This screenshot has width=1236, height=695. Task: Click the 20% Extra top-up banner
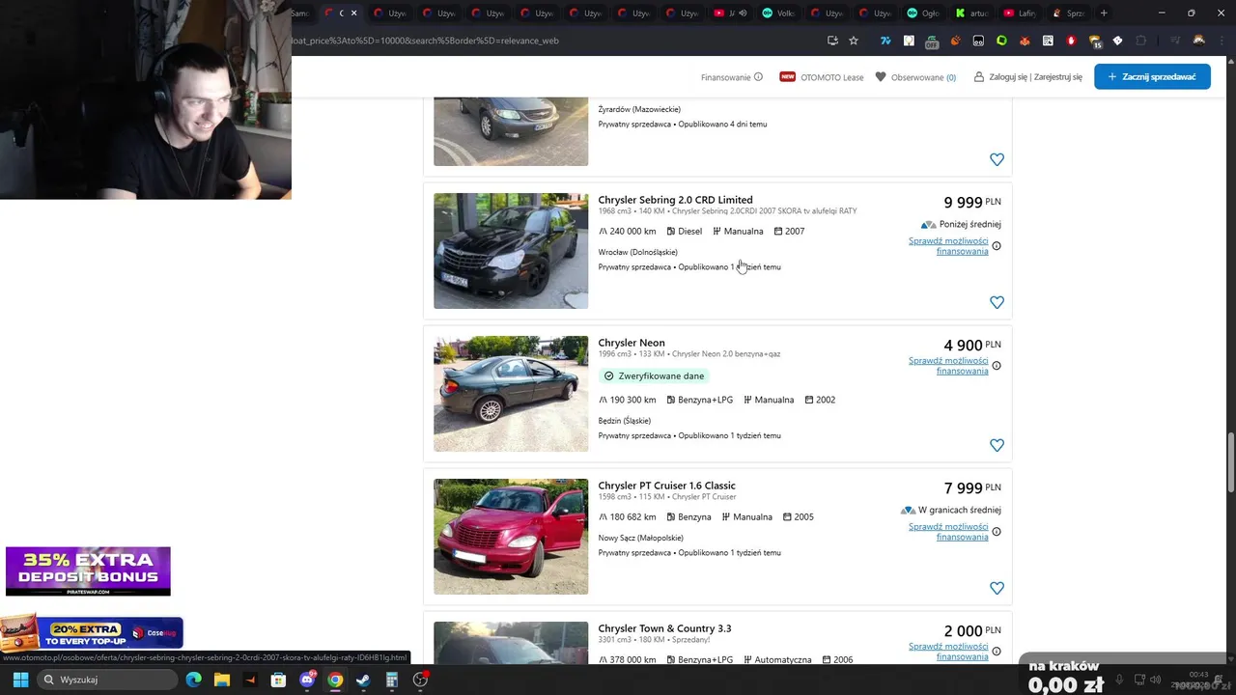pos(92,633)
